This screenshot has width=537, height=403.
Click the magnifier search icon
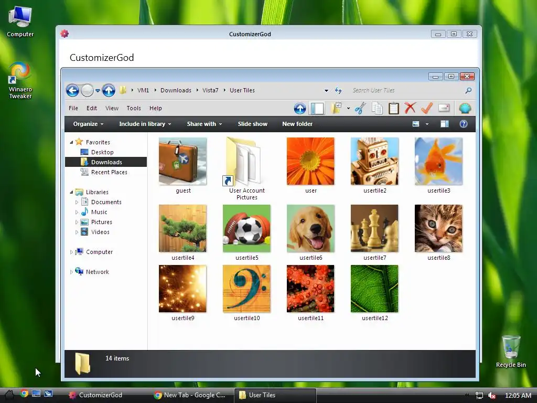pyautogui.click(x=468, y=90)
